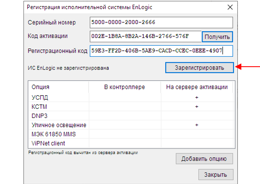Click the Добавить опцию button
This screenshot has height=184, width=260.
204,159
